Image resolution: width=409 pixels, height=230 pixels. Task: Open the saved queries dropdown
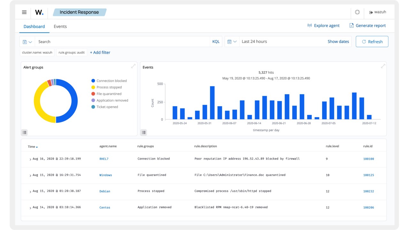[x=27, y=42]
